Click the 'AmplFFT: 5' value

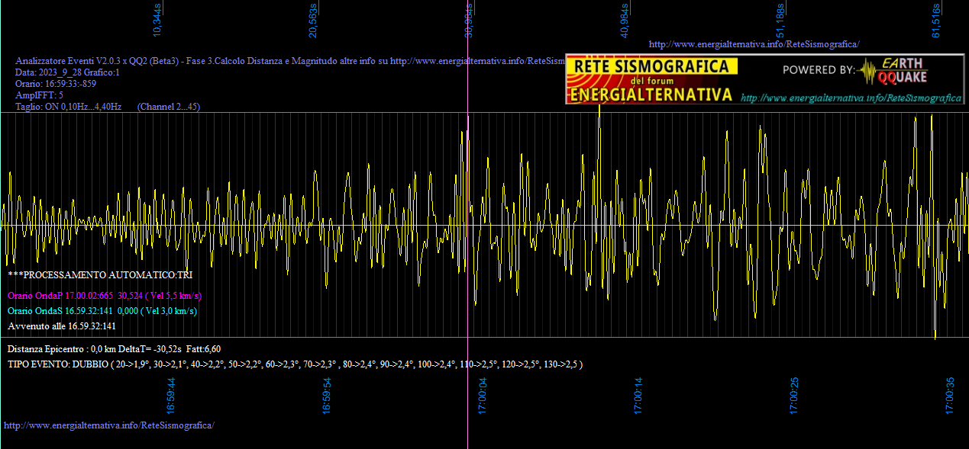point(39,95)
